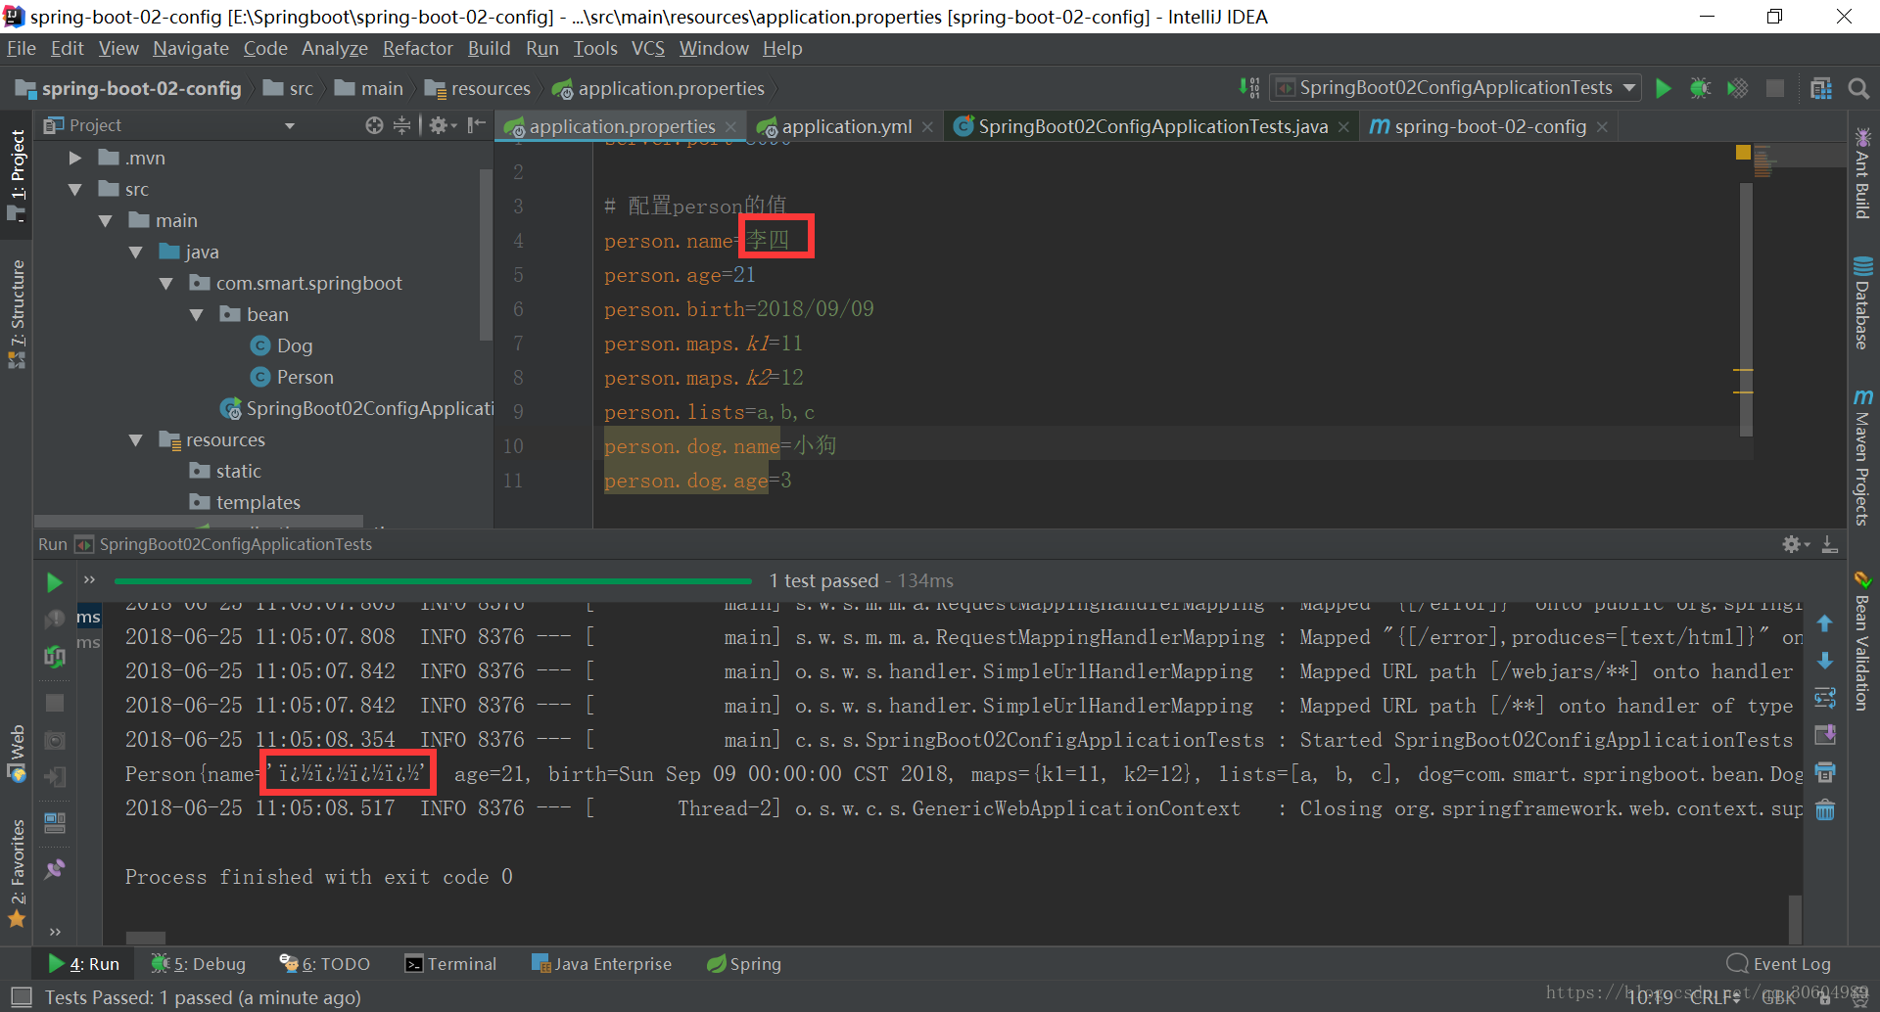Hide the Project tool window
This screenshot has height=1012, width=1880.
coord(477,125)
